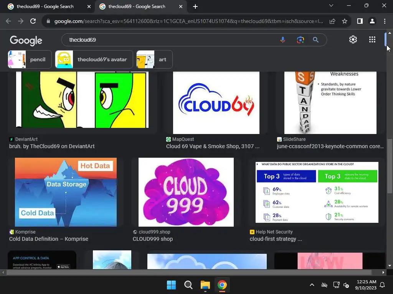The width and height of the screenshot is (393, 294).
Task: Open Windows taskbar search
Action: (x=188, y=285)
